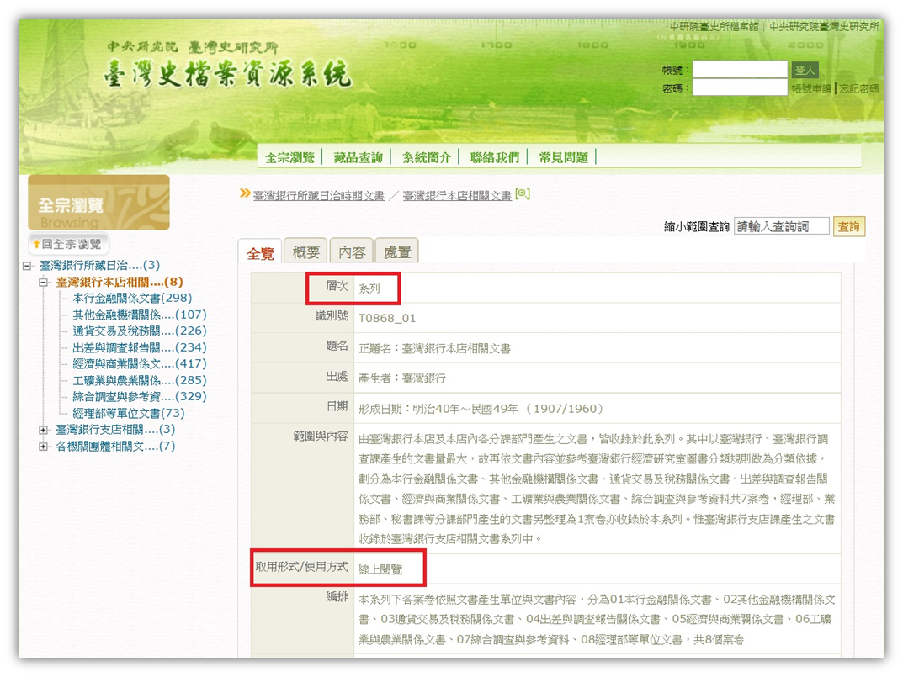The image size is (903, 677).
Task: Open 經濟與商業關係文....(417) tree entry
Action: pos(140,364)
